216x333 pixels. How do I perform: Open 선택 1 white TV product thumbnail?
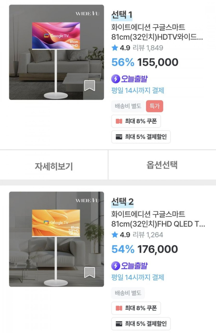point(56,52)
